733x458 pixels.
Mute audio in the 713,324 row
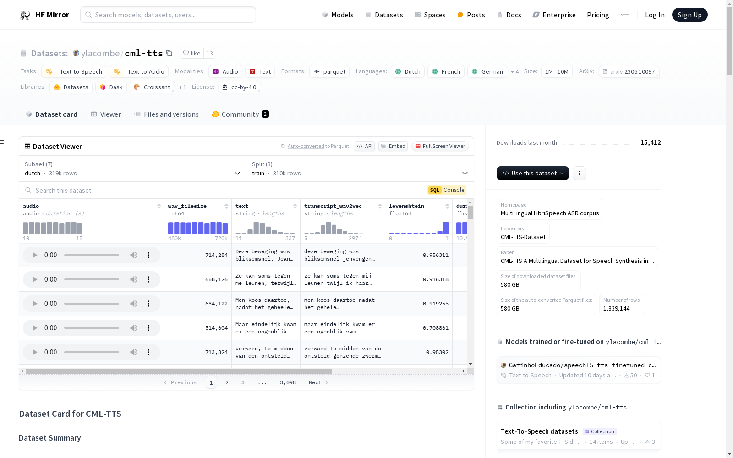[x=133, y=352]
